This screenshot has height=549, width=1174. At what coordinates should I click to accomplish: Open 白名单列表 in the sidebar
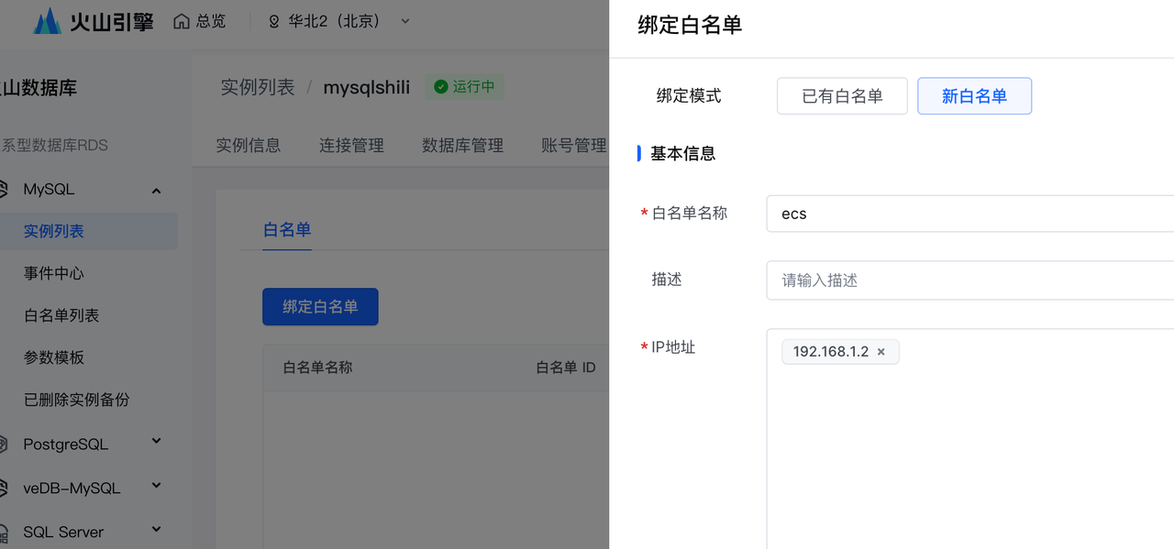[x=61, y=315]
